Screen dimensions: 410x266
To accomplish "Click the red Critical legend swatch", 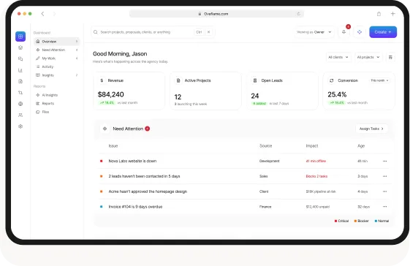I will click(x=335, y=221).
